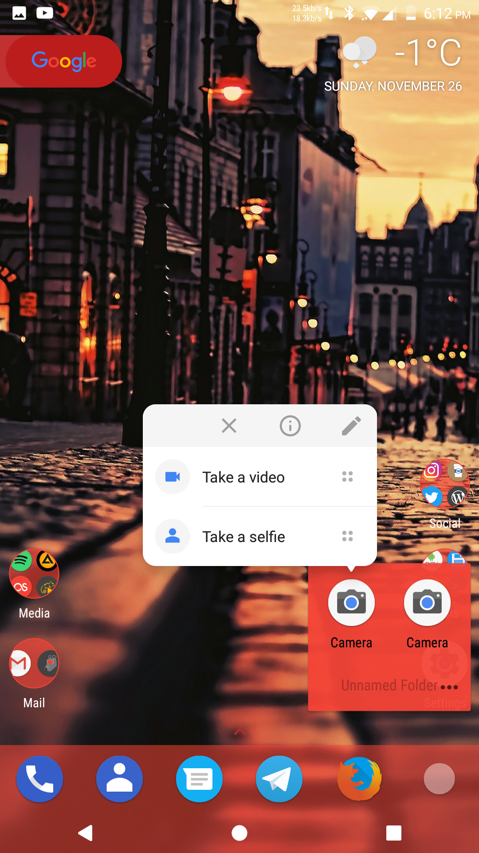This screenshot has width=479, height=853.
Task: Open the right Camera app in folder
Action: tap(427, 614)
